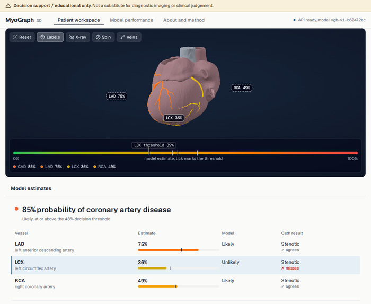Image resolution: width=371 pixels, height=304 pixels.
Task: Click the Reset target icon
Action: coord(15,37)
